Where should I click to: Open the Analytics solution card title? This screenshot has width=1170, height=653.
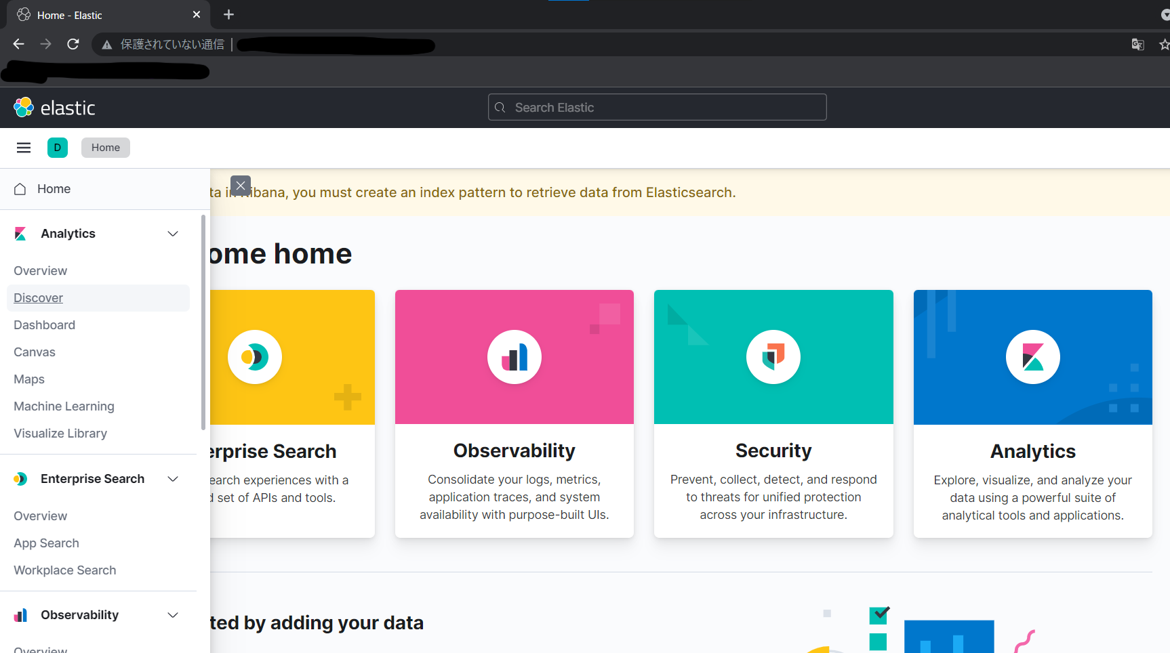1033,451
